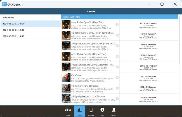The width and height of the screenshot is (182, 117).
Task: Select the 2024-06-03 11:19:09 result entry
Action: pos(30,30)
